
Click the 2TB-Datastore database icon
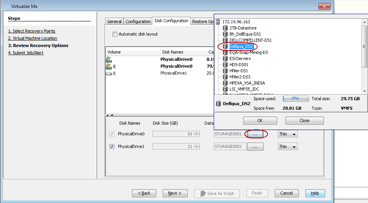point(225,28)
